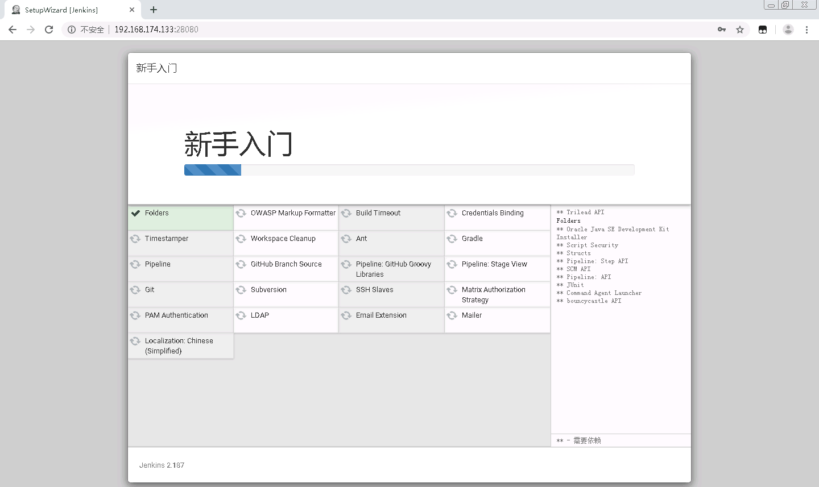Click the pending icon beside Subversion
The image size is (819, 487).
tap(241, 290)
